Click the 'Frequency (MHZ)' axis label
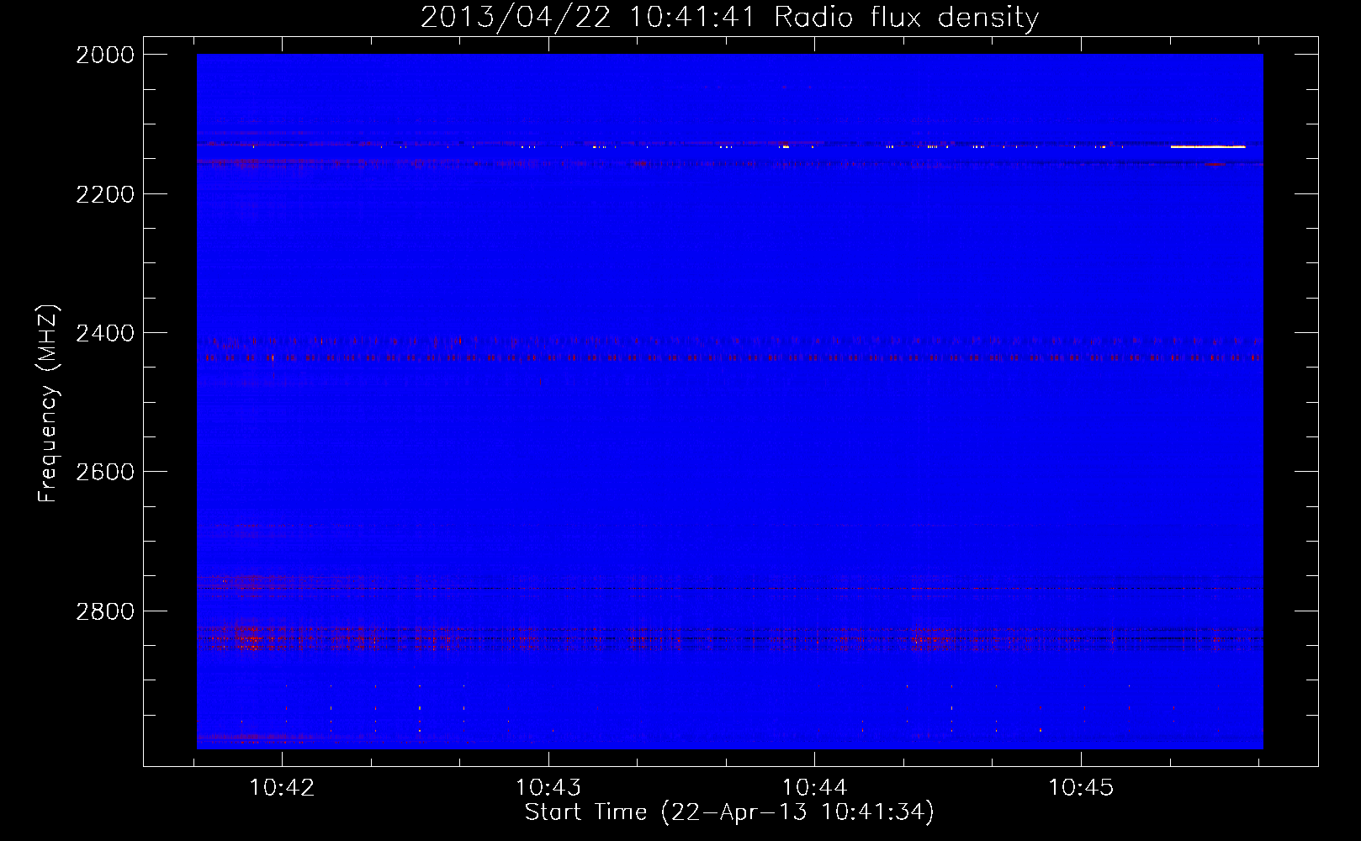The image size is (1361, 841). tap(48, 404)
